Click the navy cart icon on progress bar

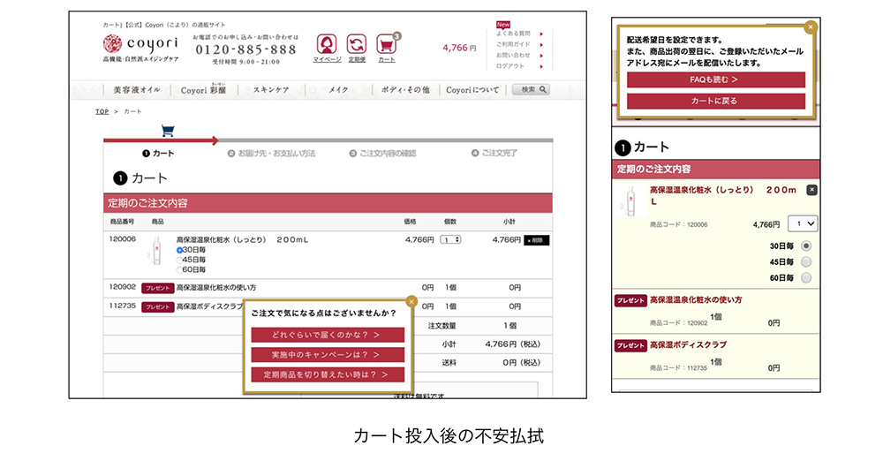point(167,131)
